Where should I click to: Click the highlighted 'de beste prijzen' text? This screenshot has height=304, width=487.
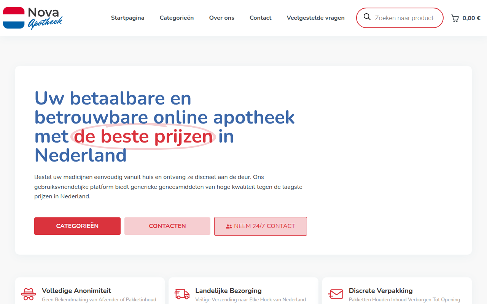click(143, 136)
